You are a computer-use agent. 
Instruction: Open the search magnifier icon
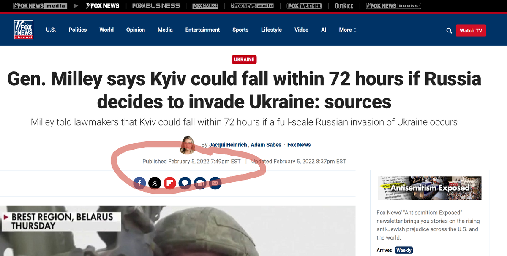[449, 30]
